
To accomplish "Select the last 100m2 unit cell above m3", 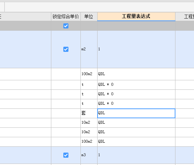I will 89,142.
